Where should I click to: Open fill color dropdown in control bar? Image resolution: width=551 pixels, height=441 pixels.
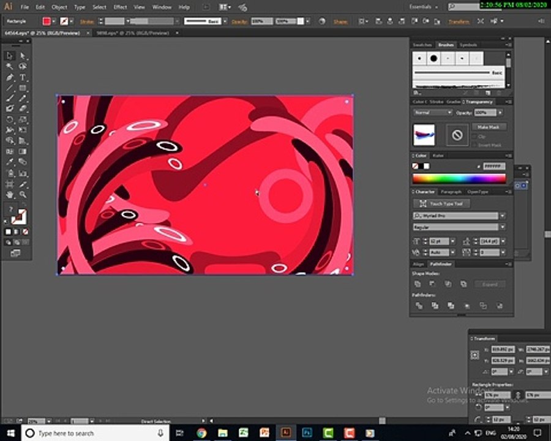click(54, 21)
